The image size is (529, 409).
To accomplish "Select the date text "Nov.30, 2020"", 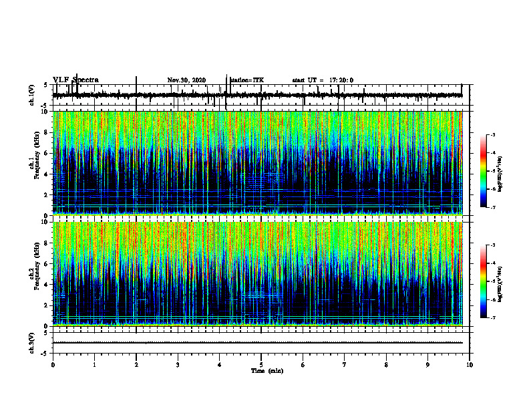I will click(186, 80).
